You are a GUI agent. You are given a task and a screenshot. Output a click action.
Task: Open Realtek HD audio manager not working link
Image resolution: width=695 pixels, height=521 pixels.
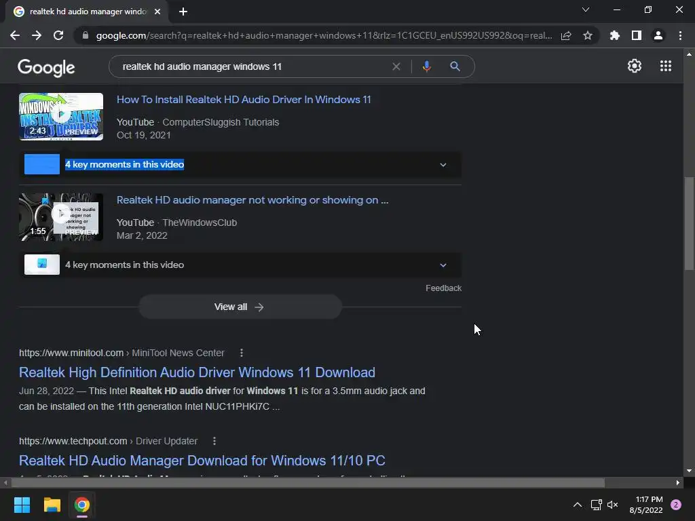pyautogui.click(x=252, y=200)
